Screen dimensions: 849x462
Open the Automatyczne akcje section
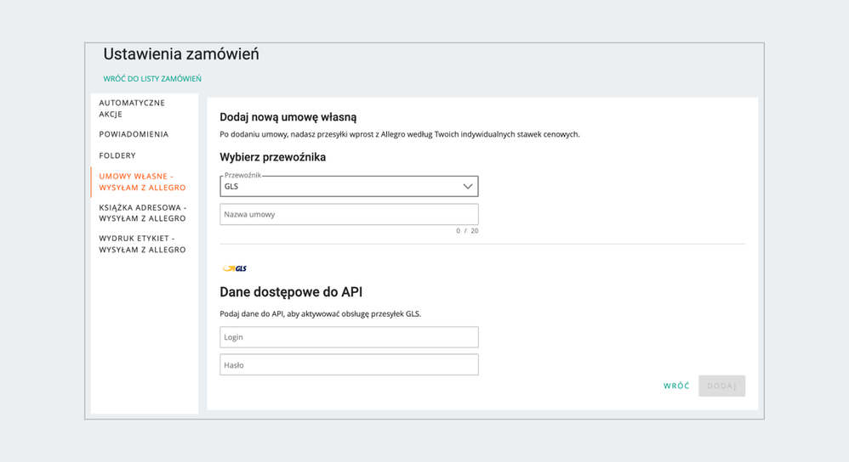click(132, 108)
